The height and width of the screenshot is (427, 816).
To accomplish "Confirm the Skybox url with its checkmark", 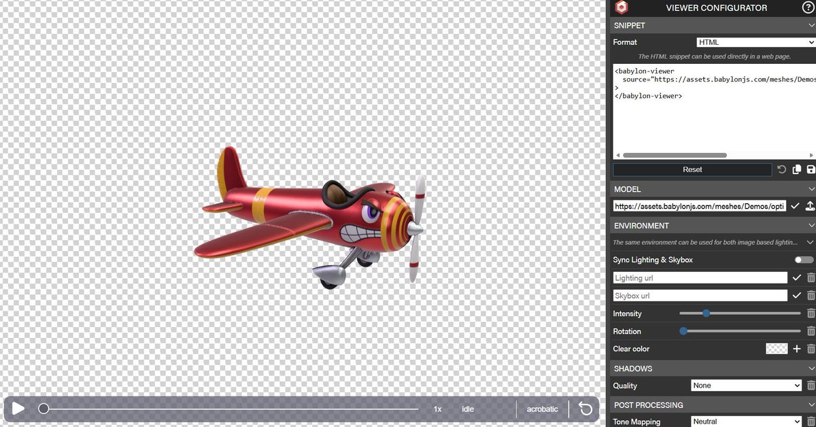I will [796, 296].
